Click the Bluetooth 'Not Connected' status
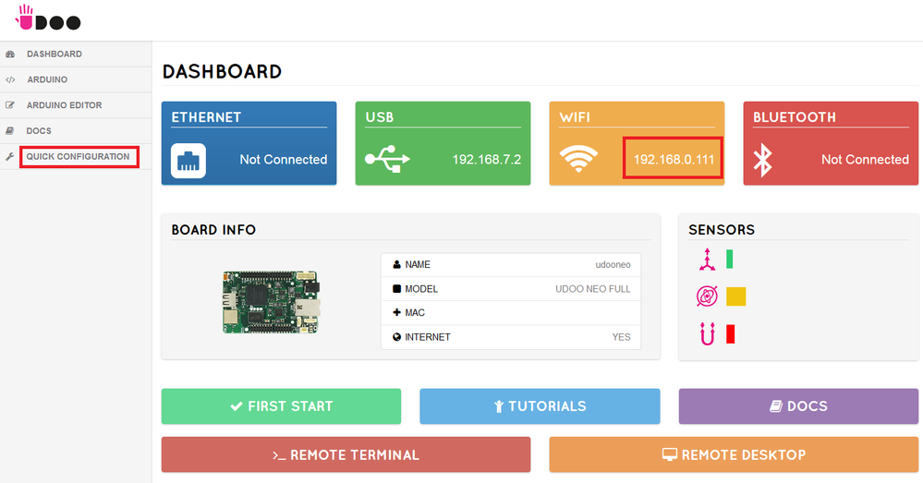The height and width of the screenshot is (483, 923). click(866, 160)
